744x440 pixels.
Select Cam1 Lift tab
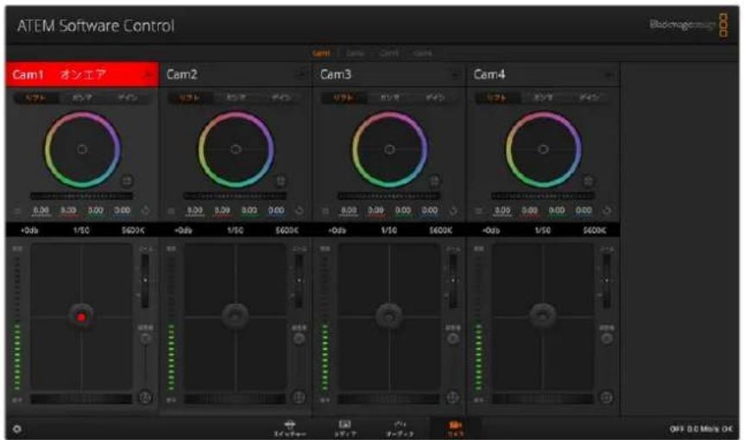tap(36, 97)
